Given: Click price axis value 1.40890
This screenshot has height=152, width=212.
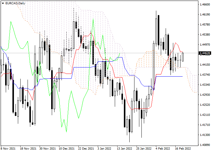Looking at the screenshot, I should pyautogui.click(x=205, y=145).
